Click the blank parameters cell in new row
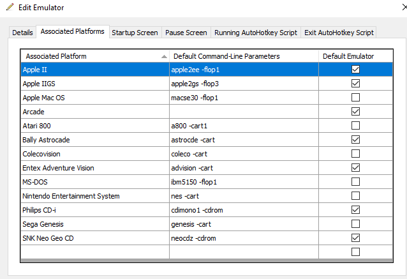Image resolution: width=407 pixels, height=279 pixels. coord(244,252)
